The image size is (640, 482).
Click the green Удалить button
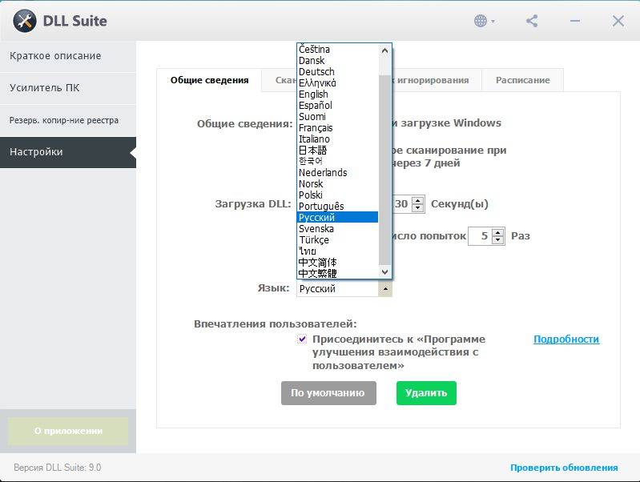click(x=426, y=393)
